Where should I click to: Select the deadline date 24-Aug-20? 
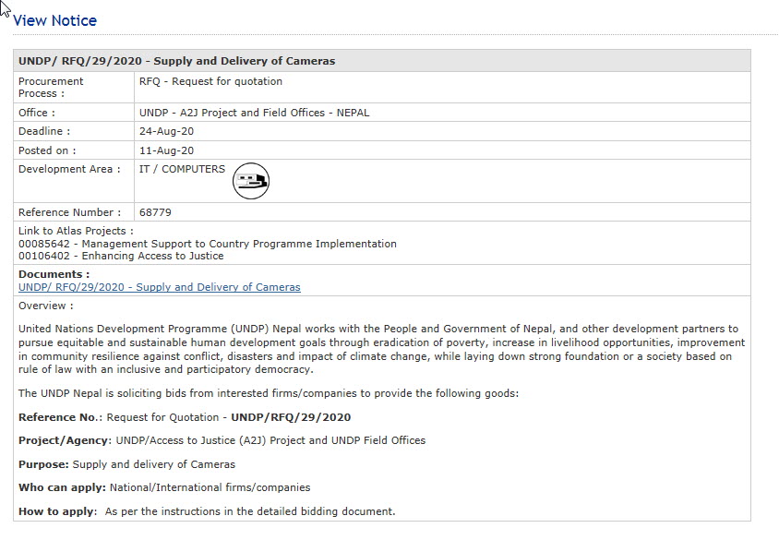click(x=166, y=131)
